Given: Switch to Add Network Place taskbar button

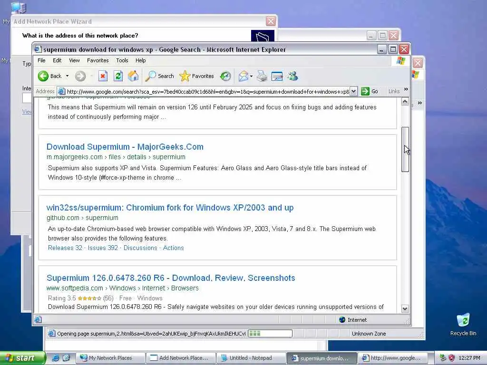Looking at the screenshot, I should click(181, 358).
